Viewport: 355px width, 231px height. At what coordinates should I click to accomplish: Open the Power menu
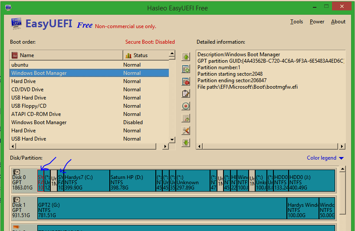(x=317, y=22)
